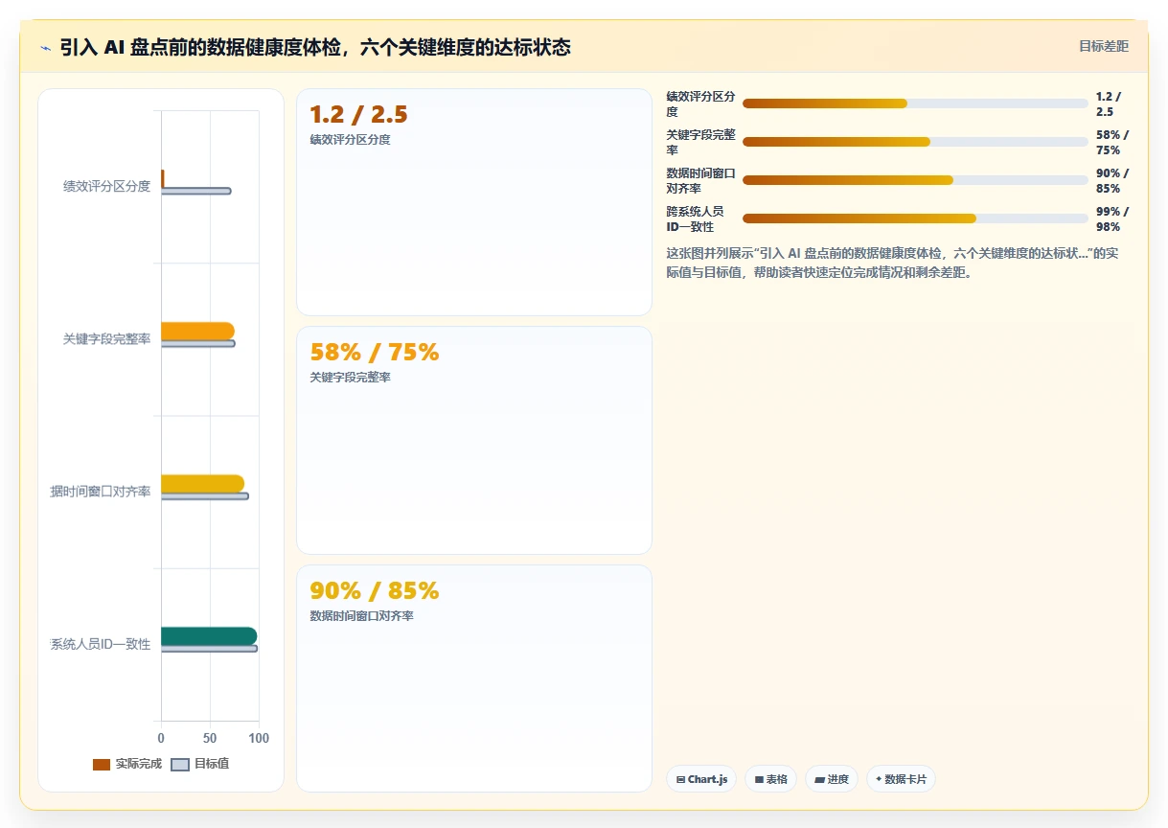Toggle the 实际完成 legend swatch
The height and width of the screenshot is (828, 1168).
[102, 764]
